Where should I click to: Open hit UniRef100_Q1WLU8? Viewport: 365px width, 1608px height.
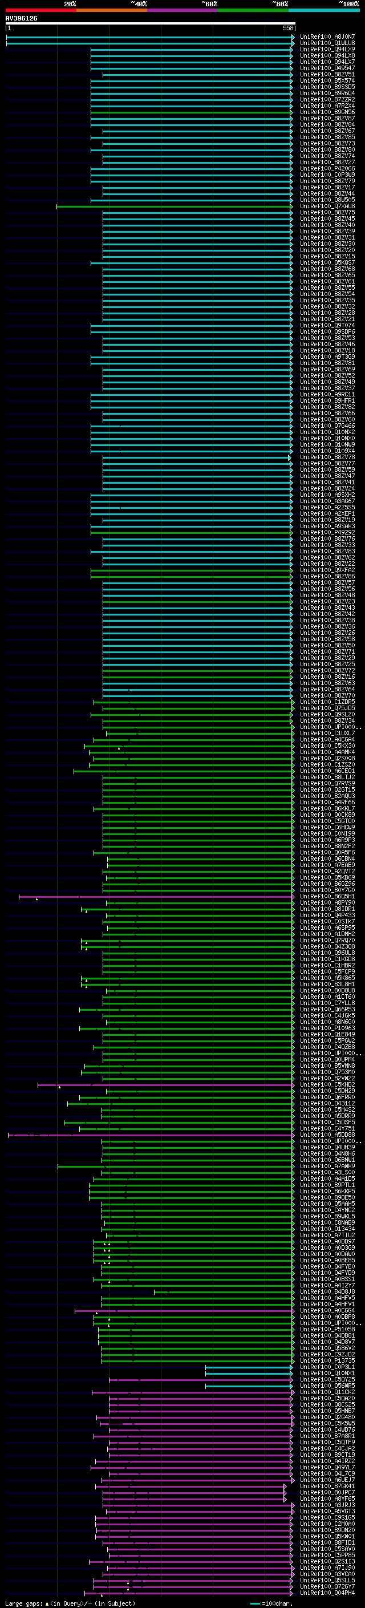327,43
